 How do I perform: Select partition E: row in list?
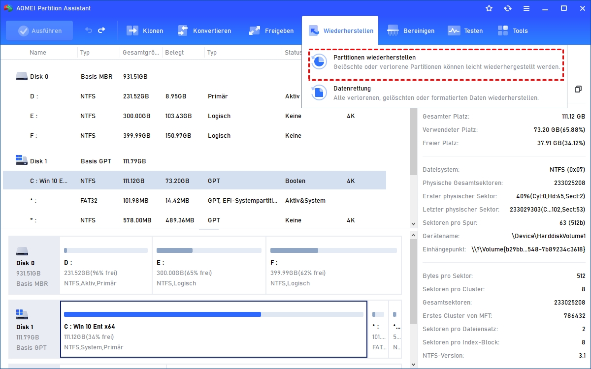click(x=195, y=116)
